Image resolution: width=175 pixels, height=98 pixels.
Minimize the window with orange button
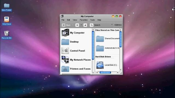tap(113, 16)
